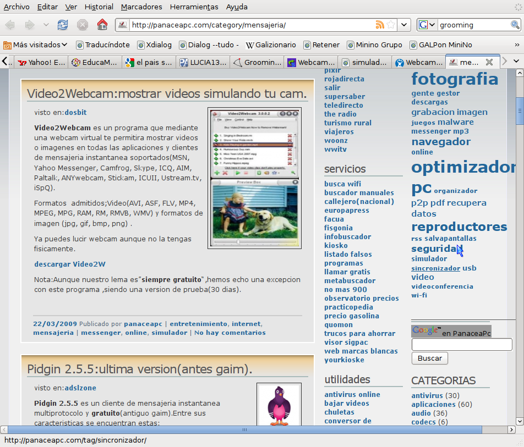This screenshot has height=447, width=524.
Task: Open the address bar history dropdown
Action: coord(404,25)
